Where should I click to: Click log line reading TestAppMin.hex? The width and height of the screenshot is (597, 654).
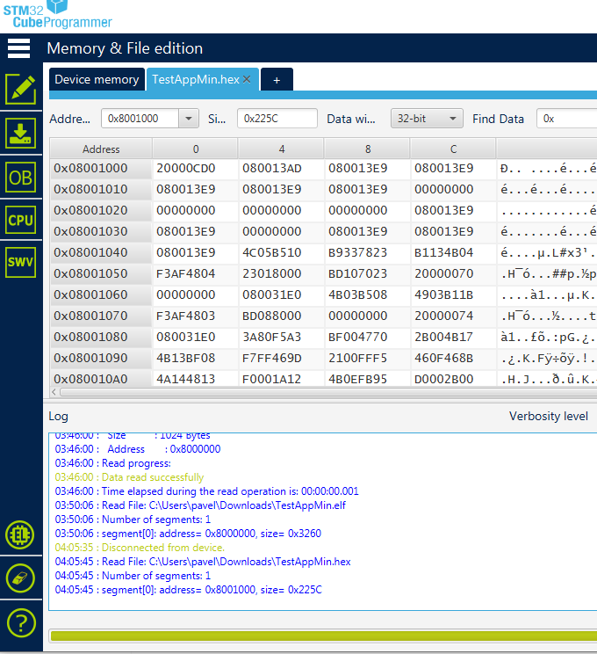[203, 562]
